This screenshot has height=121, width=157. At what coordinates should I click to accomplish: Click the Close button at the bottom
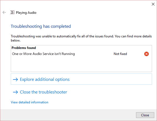pos(145,115)
